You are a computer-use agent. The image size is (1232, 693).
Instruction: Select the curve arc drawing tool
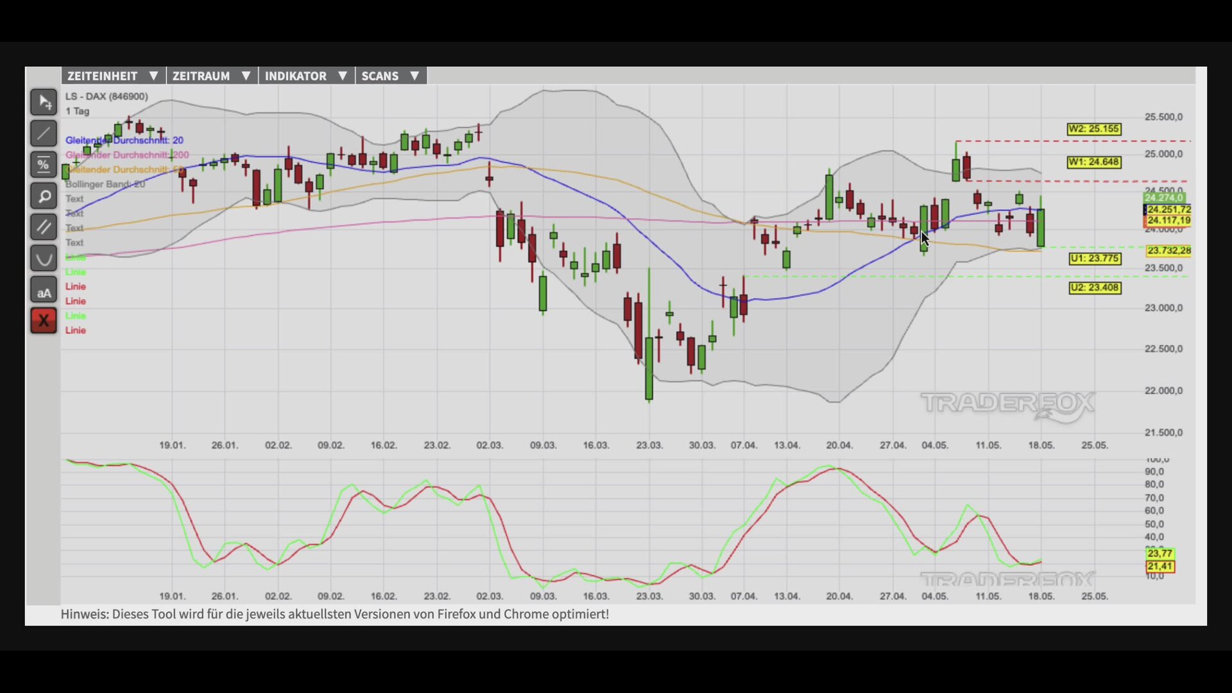44,259
